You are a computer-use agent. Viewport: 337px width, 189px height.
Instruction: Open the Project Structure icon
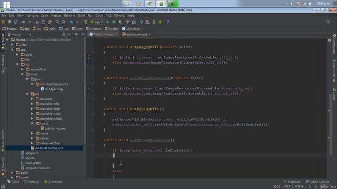tap(134, 22)
